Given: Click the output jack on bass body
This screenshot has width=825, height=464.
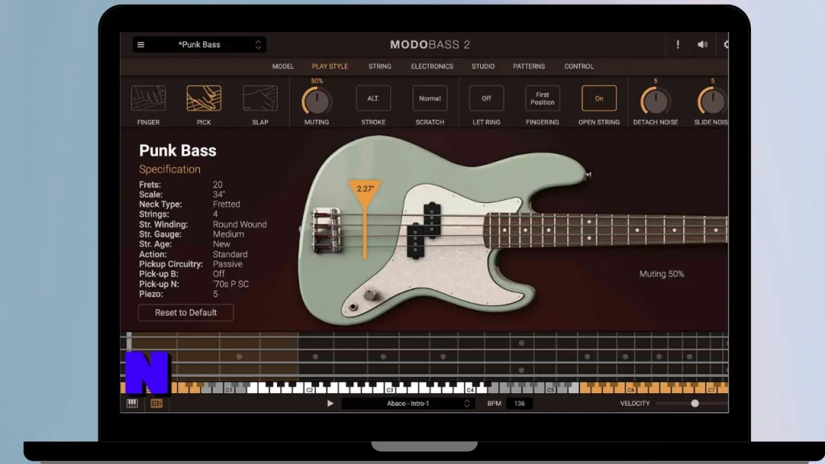Looking at the screenshot, I should pyautogui.click(x=353, y=307).
